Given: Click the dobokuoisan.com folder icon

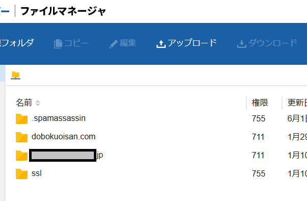Looking at the screenshot, I should pos(21,137).
